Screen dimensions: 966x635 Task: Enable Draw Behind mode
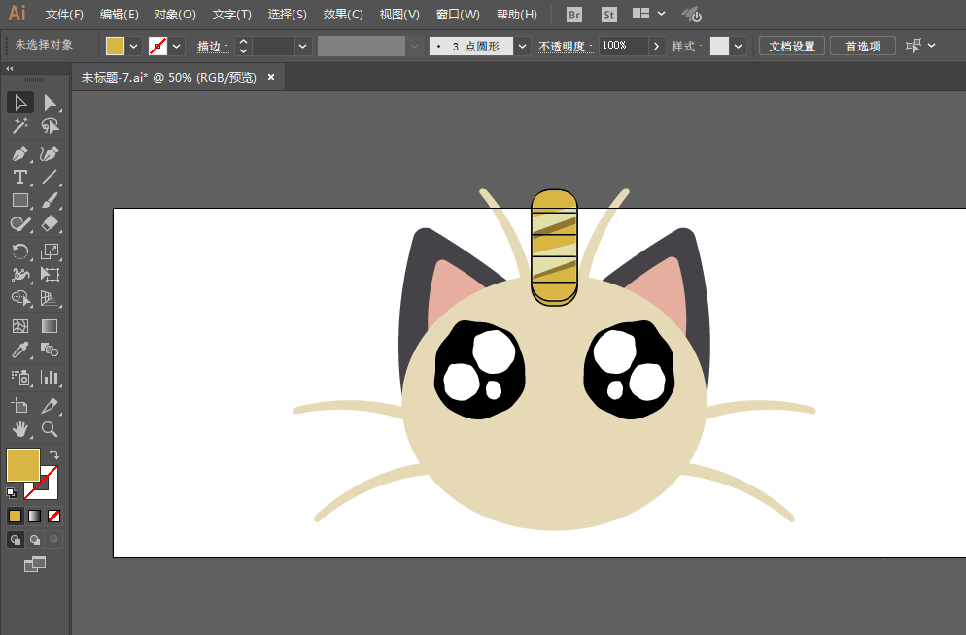pyautogui.click(x=35, y=540)
